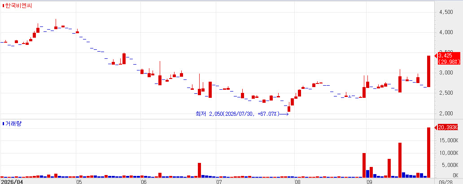Click the 4,500 price axis label
Viewport: 463px width, 184px height.
click(446, 12)
